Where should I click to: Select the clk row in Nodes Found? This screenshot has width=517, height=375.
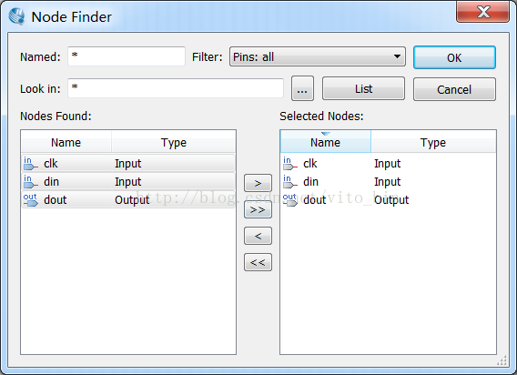(x=128, y=163)
